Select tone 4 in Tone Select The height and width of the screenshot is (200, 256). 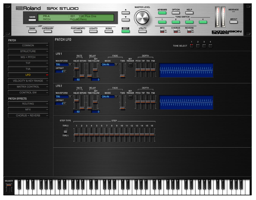[211, 46]
